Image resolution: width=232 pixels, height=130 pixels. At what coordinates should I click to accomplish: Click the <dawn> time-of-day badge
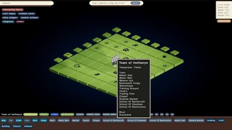135,3
